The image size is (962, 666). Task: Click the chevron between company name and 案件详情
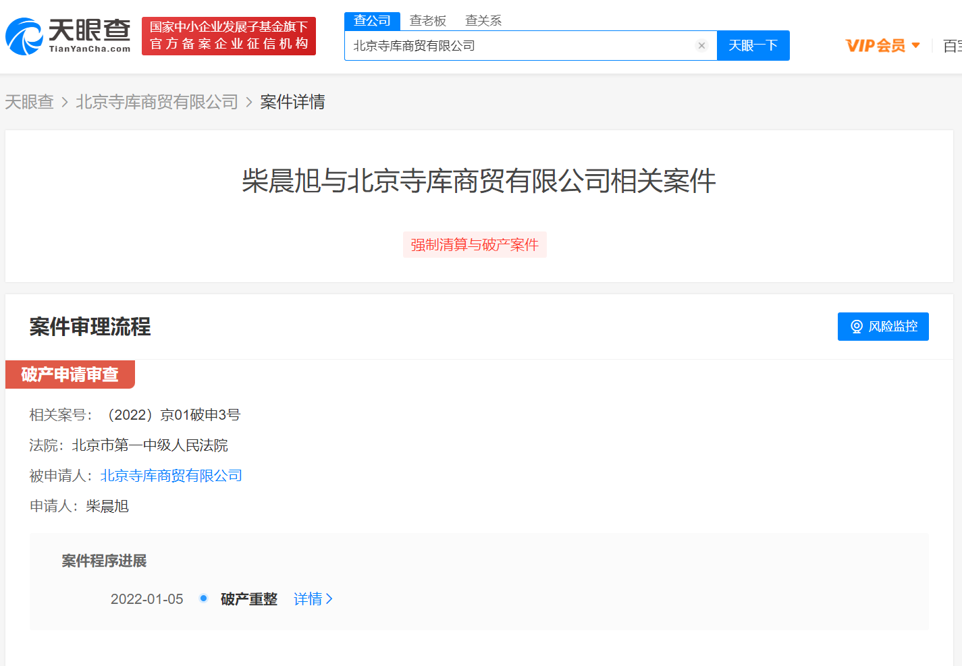[x=247, y=101]
